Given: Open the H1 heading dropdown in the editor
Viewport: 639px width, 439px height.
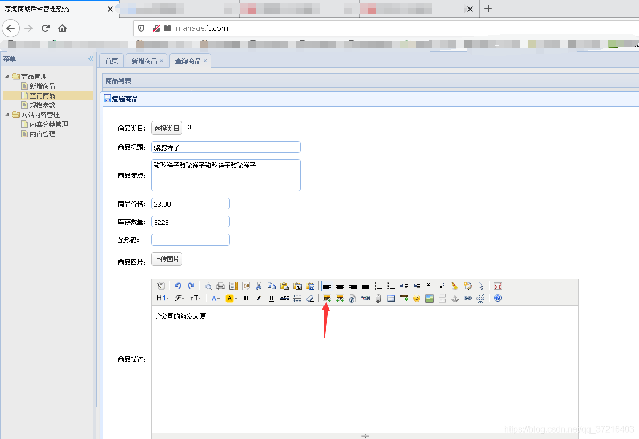Looking at the screenshot, I should [163, 298].
